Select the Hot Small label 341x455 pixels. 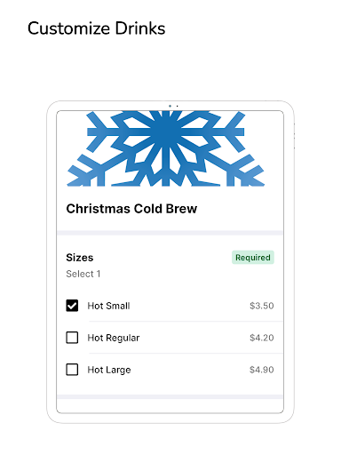click(108, 306)
